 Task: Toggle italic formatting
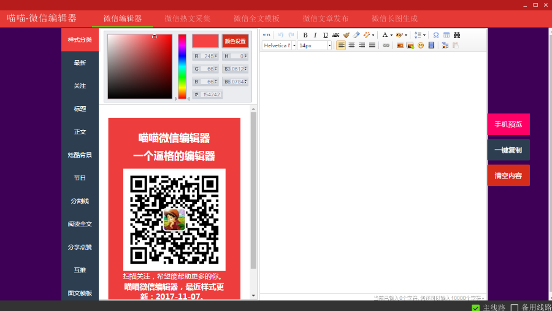pyautogui.click(x=315, y=35)
